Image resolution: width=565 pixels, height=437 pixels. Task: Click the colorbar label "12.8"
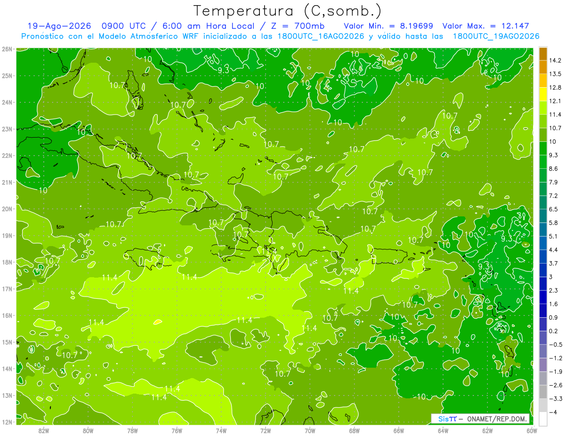click(555, 88)
